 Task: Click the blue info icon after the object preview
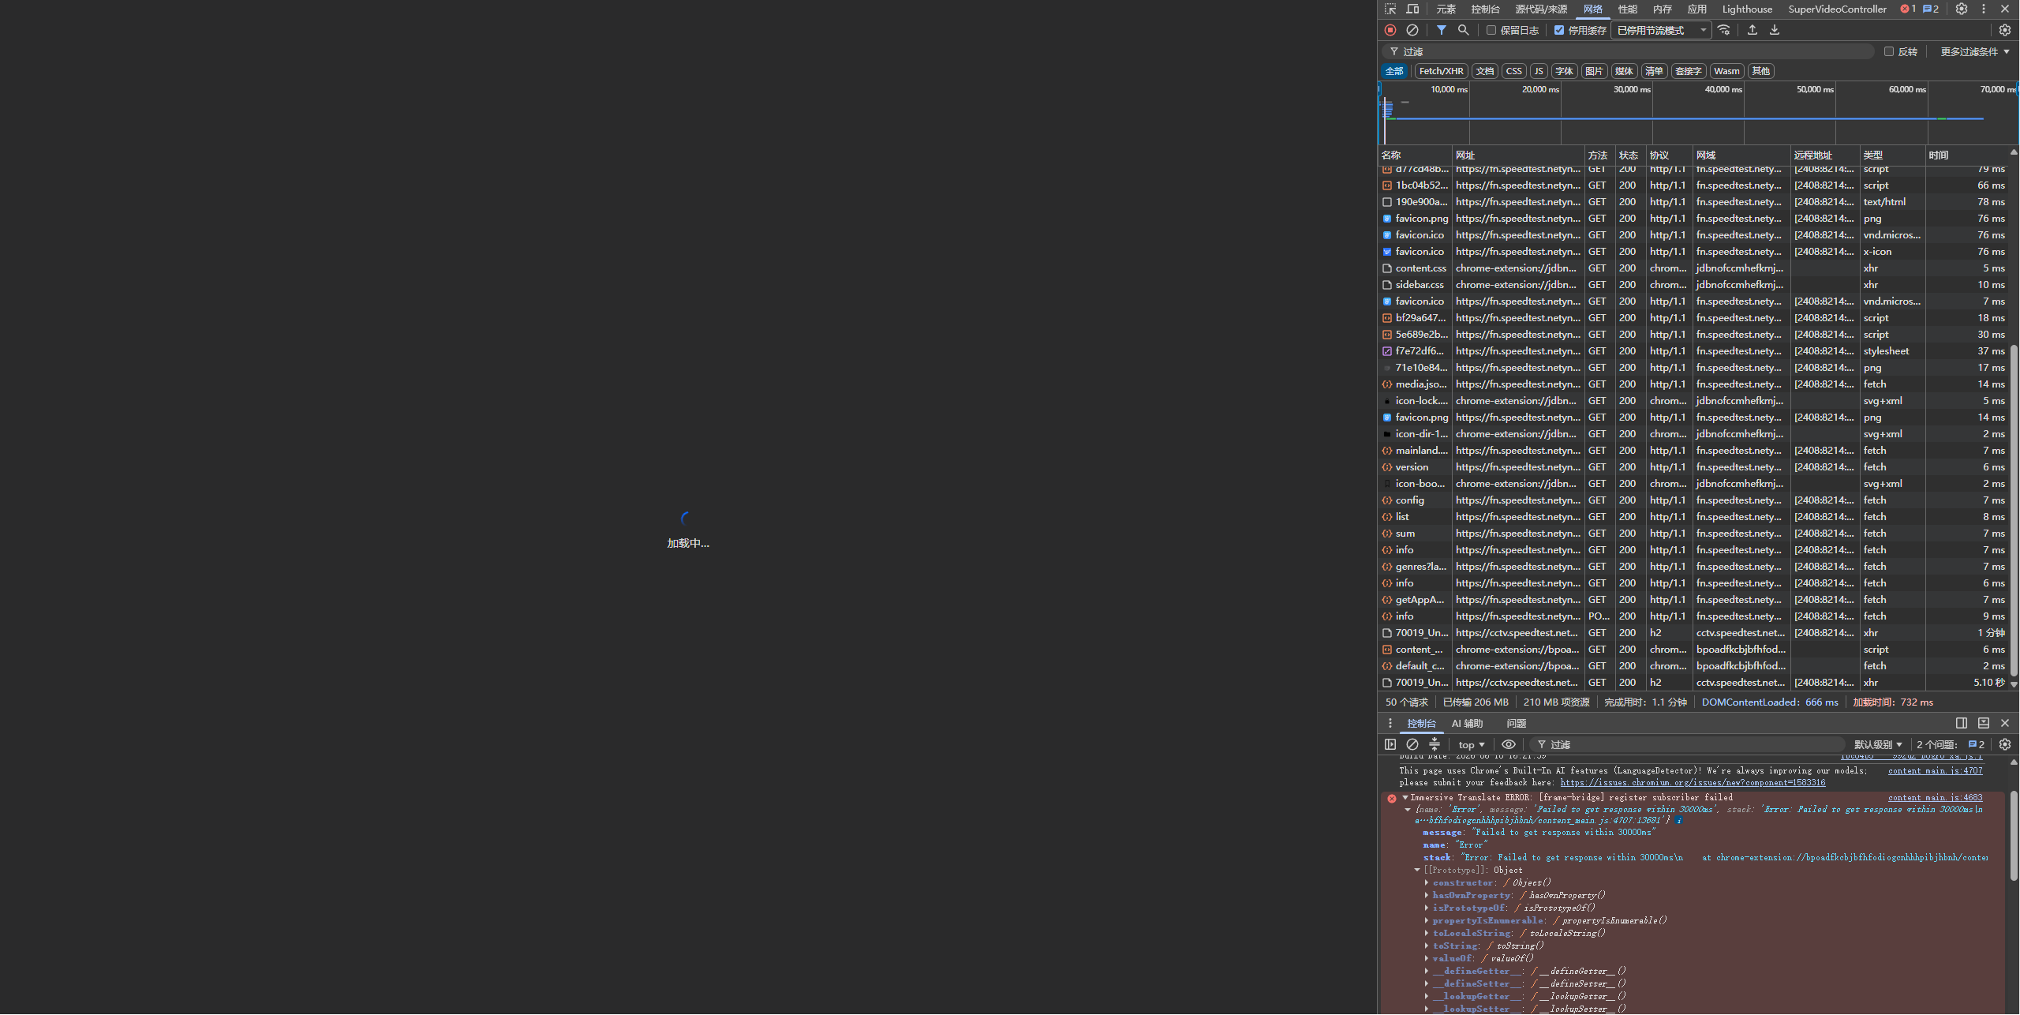pyautogui.click(x=1679, y=820)
